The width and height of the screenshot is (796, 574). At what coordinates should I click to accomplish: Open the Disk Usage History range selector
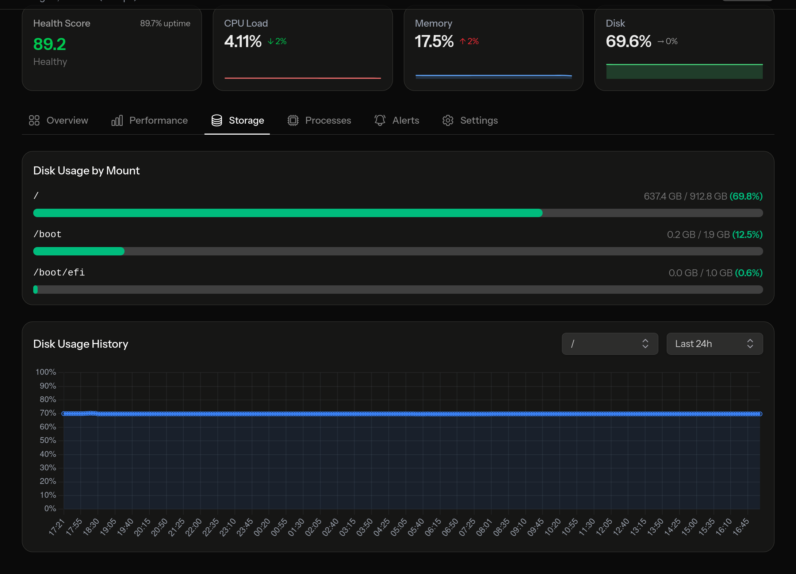click(x=714, y=343)
